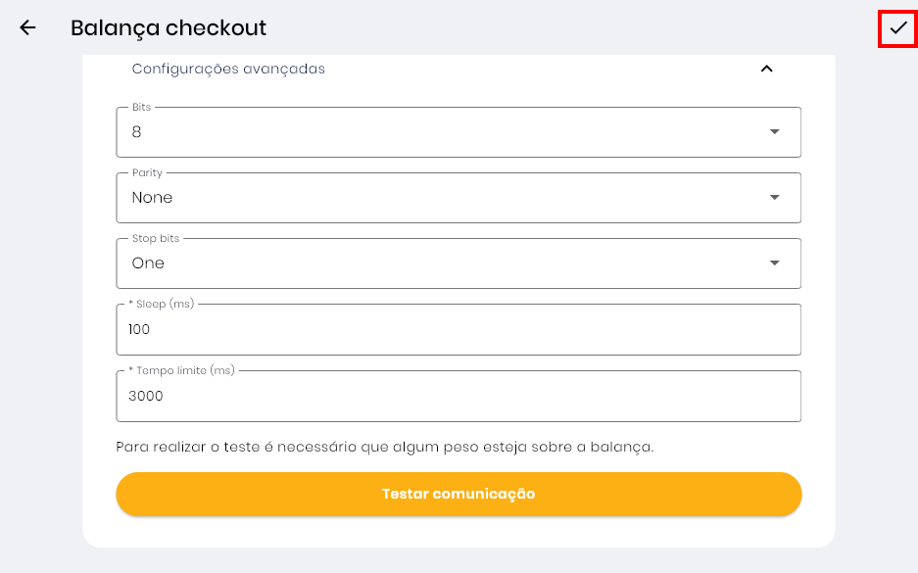Click the Configurações avançadas section header
918x573 pixels.
(228, 69)
